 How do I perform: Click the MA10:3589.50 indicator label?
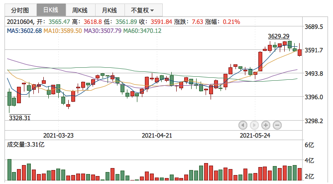coord(63,31)
